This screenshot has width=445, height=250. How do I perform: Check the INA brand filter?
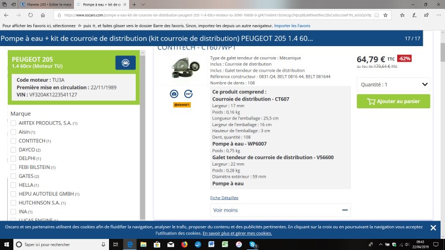(x=13, y=212)
